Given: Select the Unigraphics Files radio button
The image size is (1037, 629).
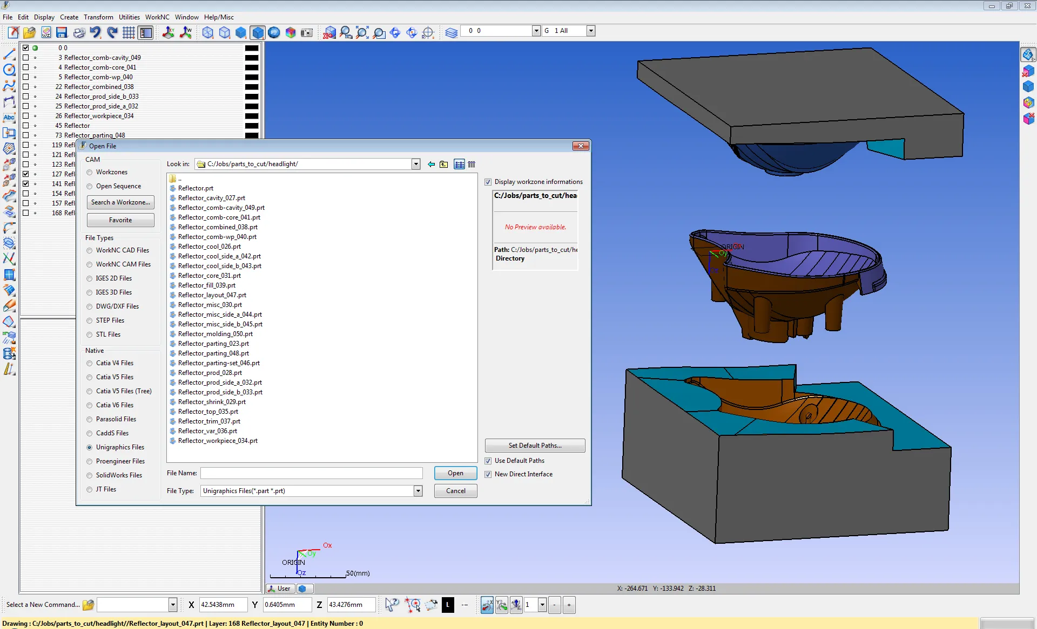Looking at the screenshot, I should [x=90, y=447].
